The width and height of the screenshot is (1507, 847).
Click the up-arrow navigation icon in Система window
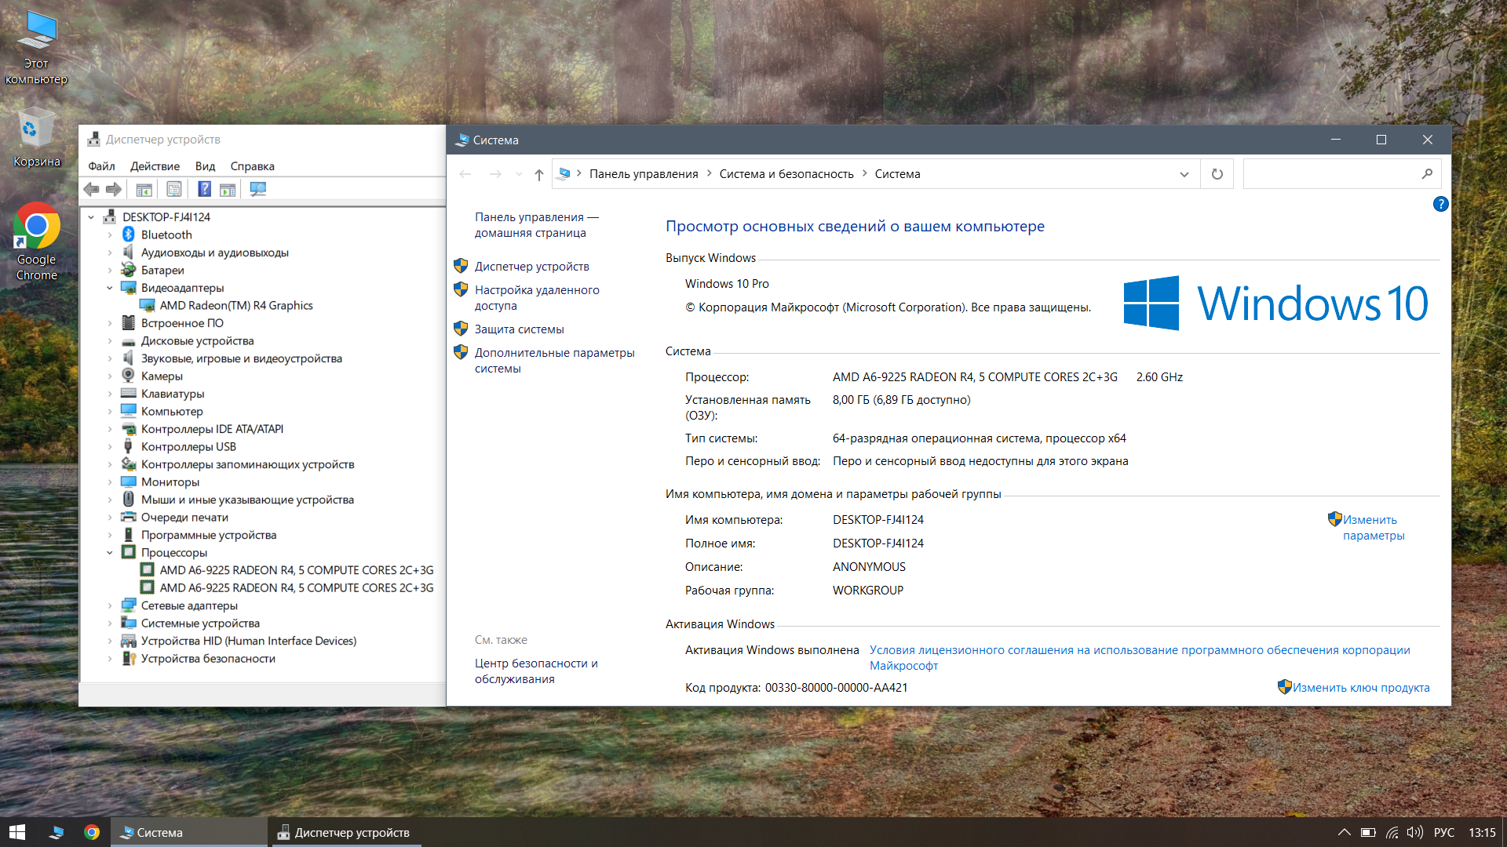(x=538, y=174)
